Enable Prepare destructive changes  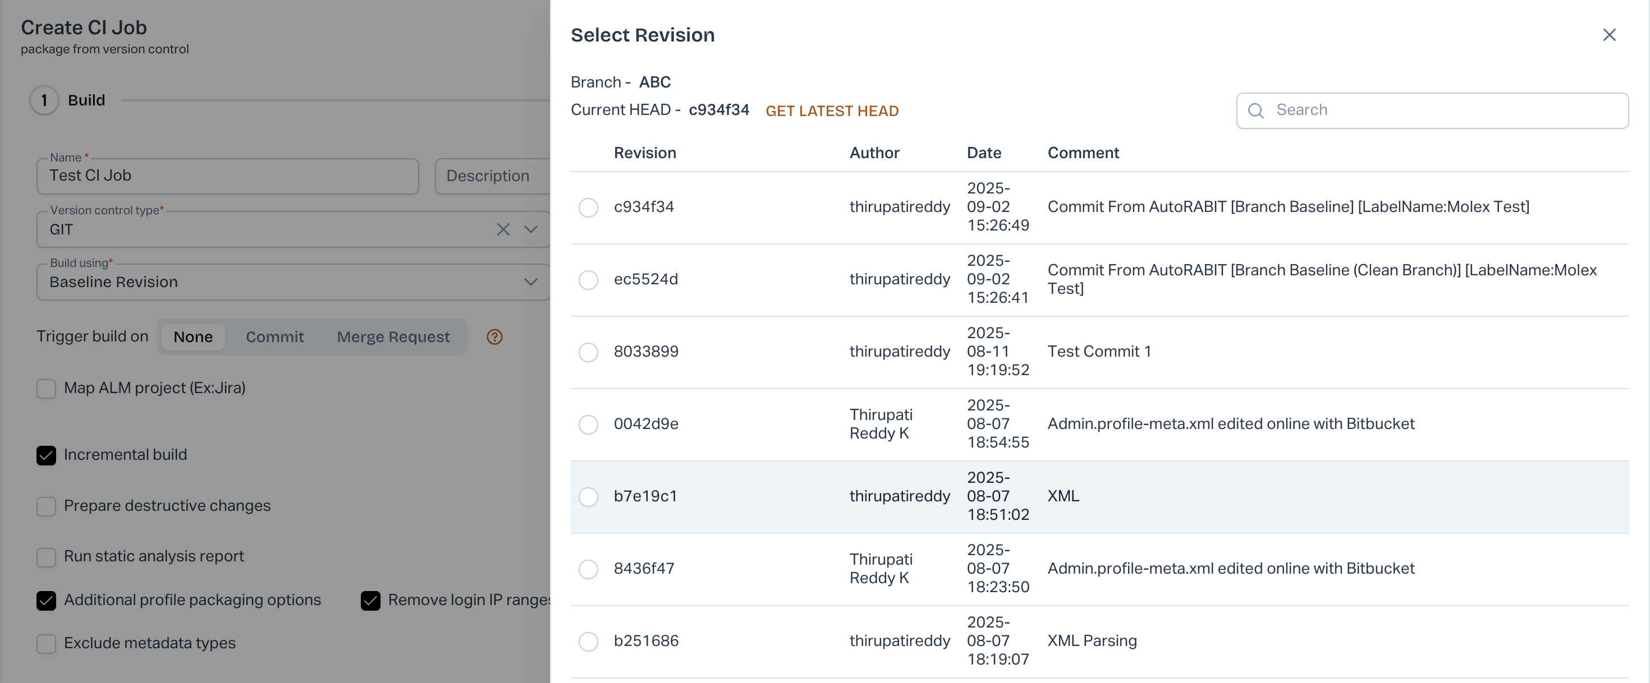[46, 506]
